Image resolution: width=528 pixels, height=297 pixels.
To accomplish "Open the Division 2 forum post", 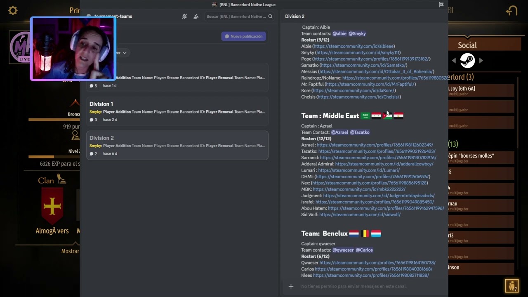I will coord(177,145).
